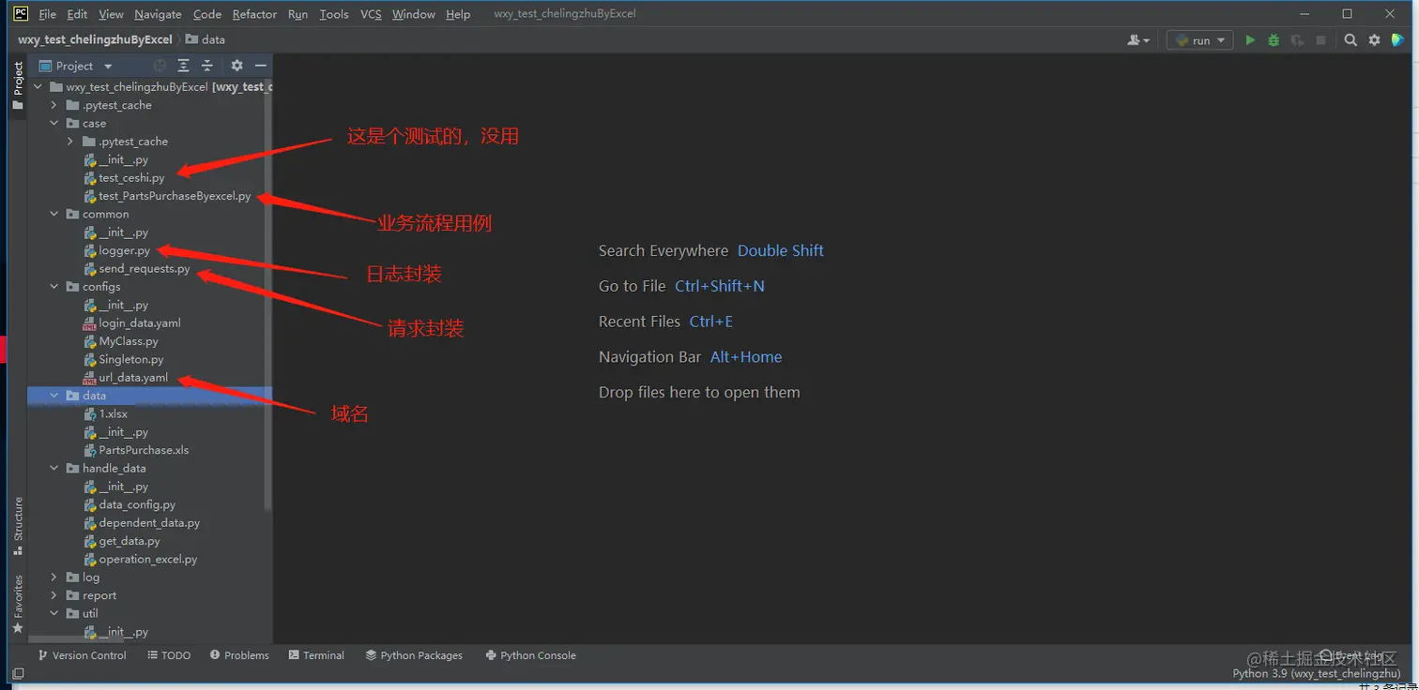Open the File menu
The height and width of the screenshot is (690, 1419).
tap(47, 14)
